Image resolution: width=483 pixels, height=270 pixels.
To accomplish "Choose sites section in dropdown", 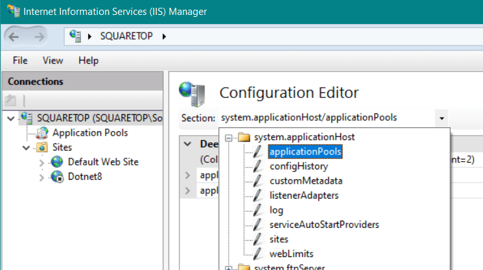I will tap(279, 239).
